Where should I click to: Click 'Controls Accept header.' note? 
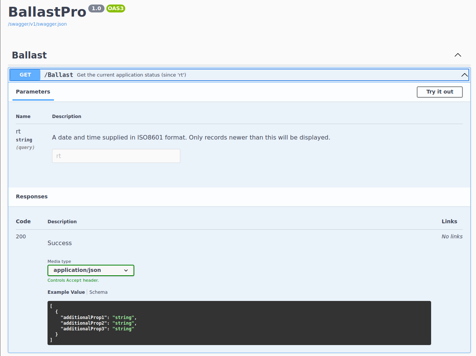(x=73, y=281)
